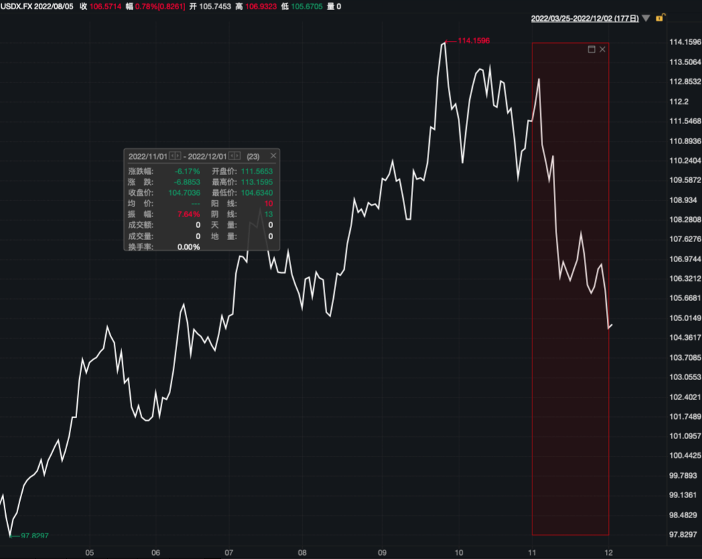
Task: Move start date 2022/11/01 forward one step
Action: 178,156
